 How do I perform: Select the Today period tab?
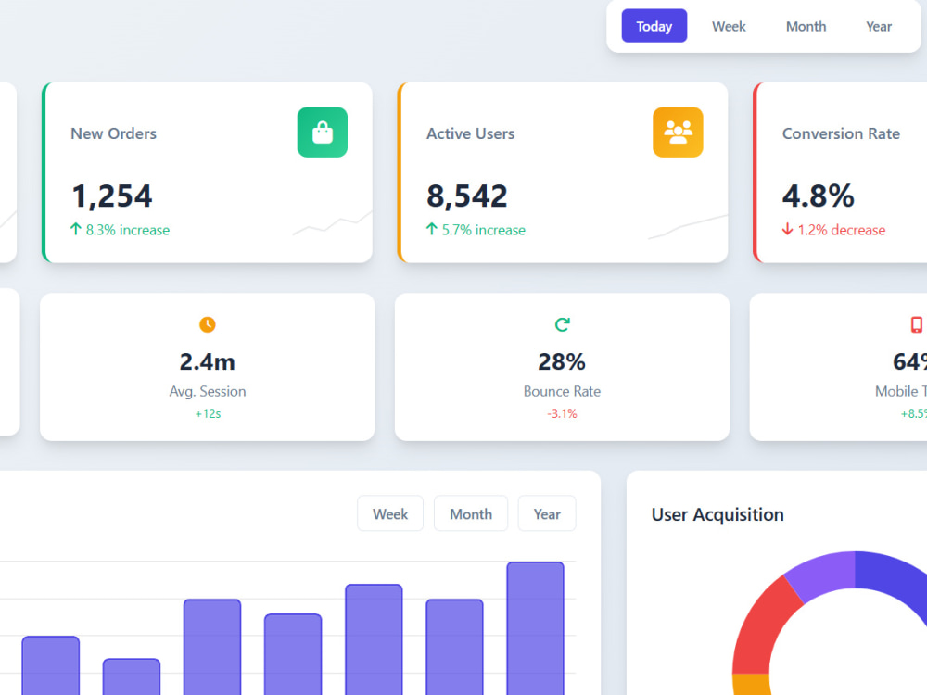tap(654, 26)
